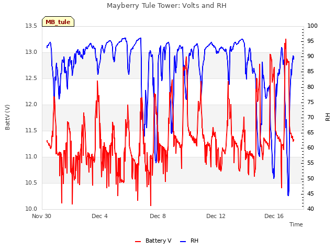Click the 60 right axis value
Image resolution: width=335 pixels, height=251 pixels.
pyautogui.click(x=310, y=147)
